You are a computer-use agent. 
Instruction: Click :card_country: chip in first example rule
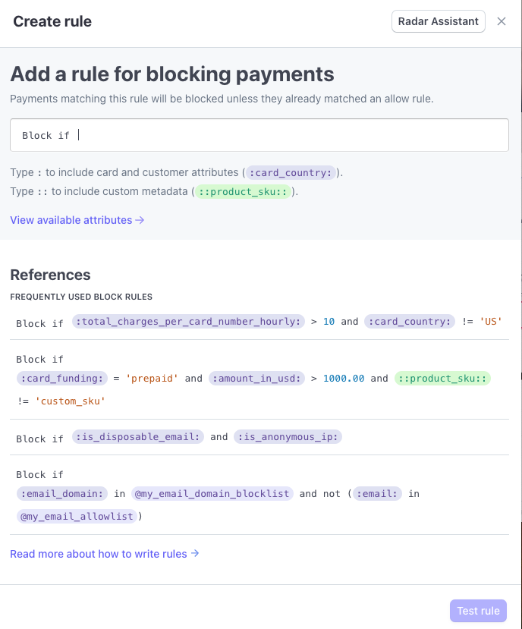point(410,322)
